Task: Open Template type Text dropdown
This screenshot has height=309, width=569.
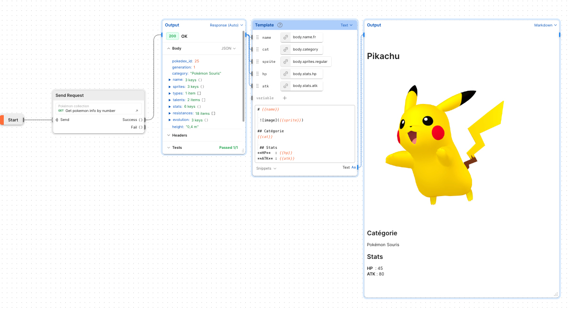Action: (x=346, y=25)
